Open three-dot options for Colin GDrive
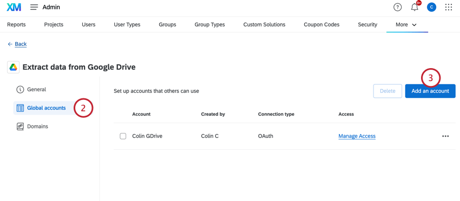Screen dimensions: 460x201 tap(445, 136)
